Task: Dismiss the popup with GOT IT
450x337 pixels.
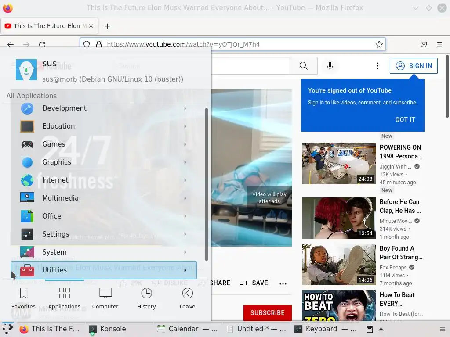Action: 405,120
